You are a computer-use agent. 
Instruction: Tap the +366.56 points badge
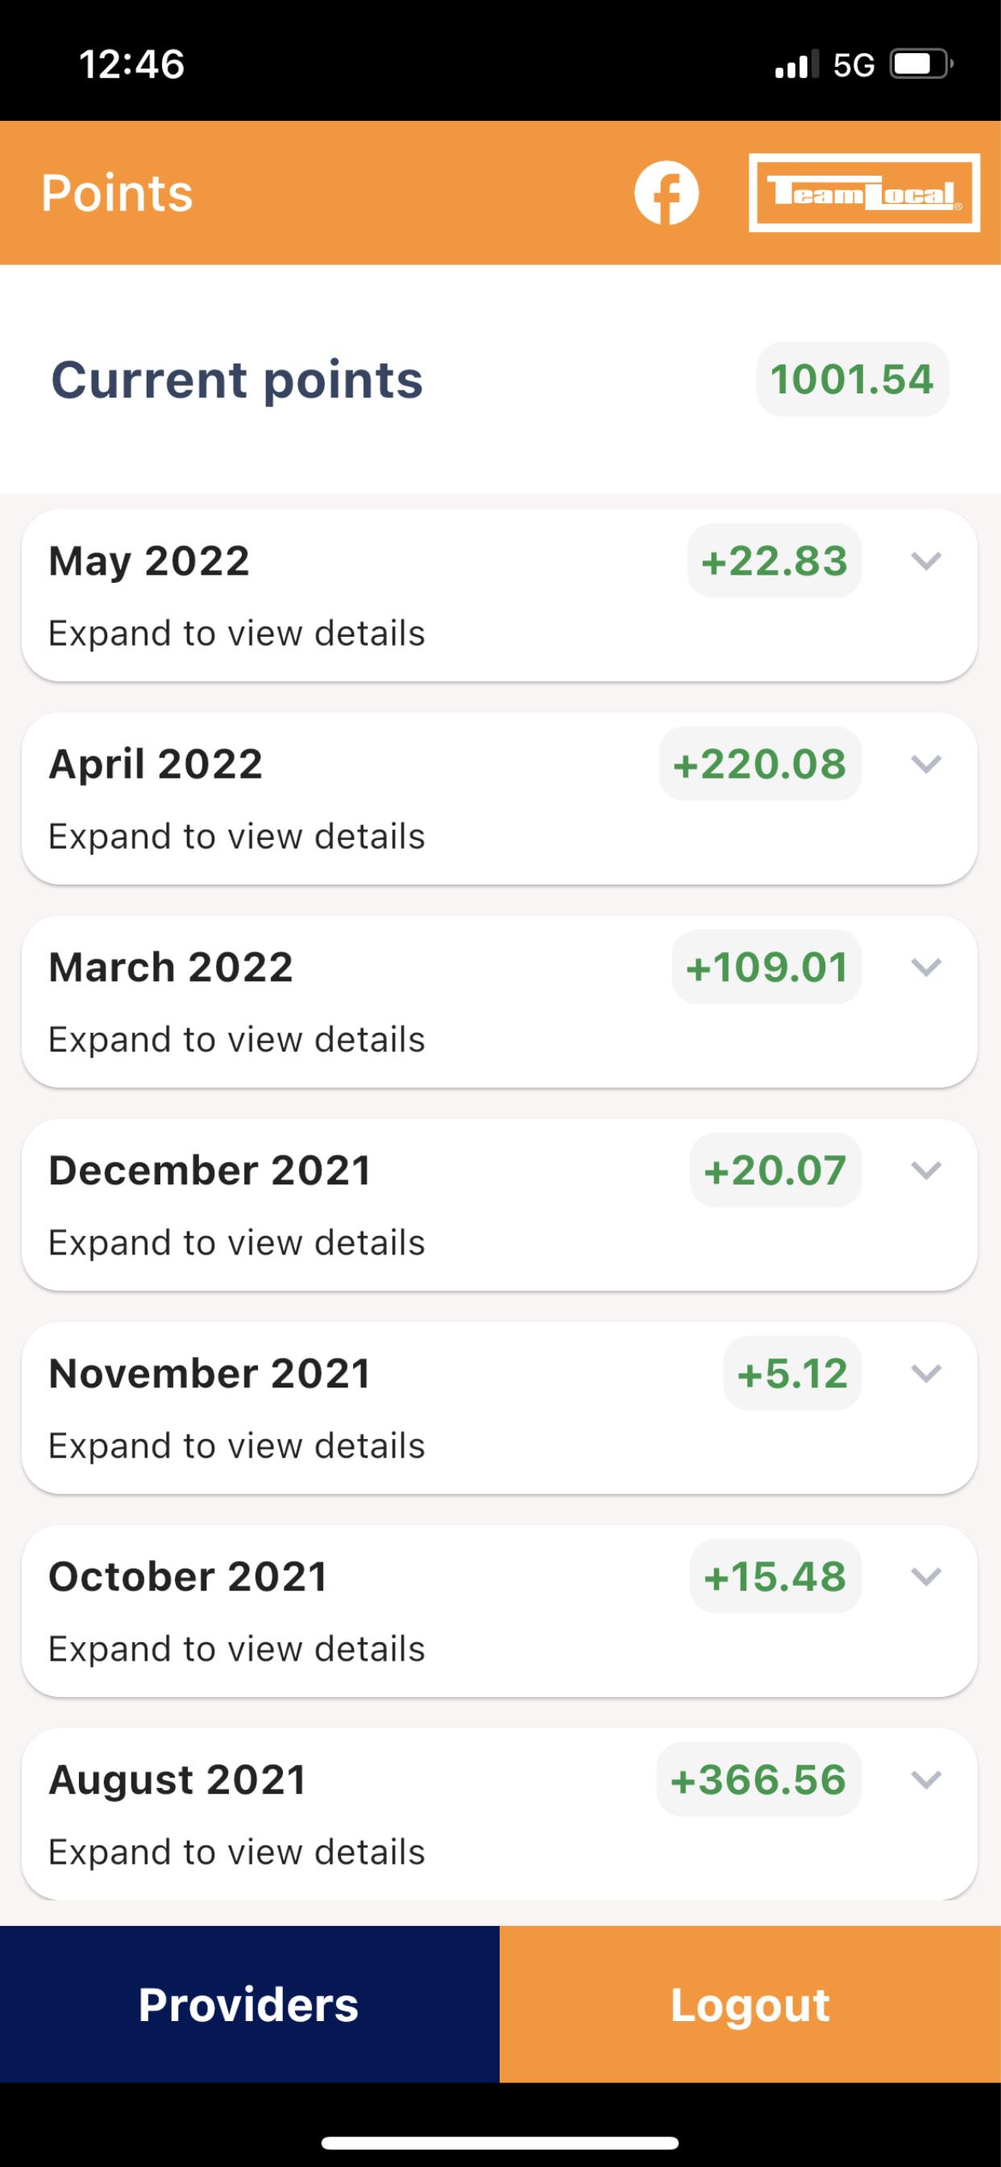[758, 1780]
